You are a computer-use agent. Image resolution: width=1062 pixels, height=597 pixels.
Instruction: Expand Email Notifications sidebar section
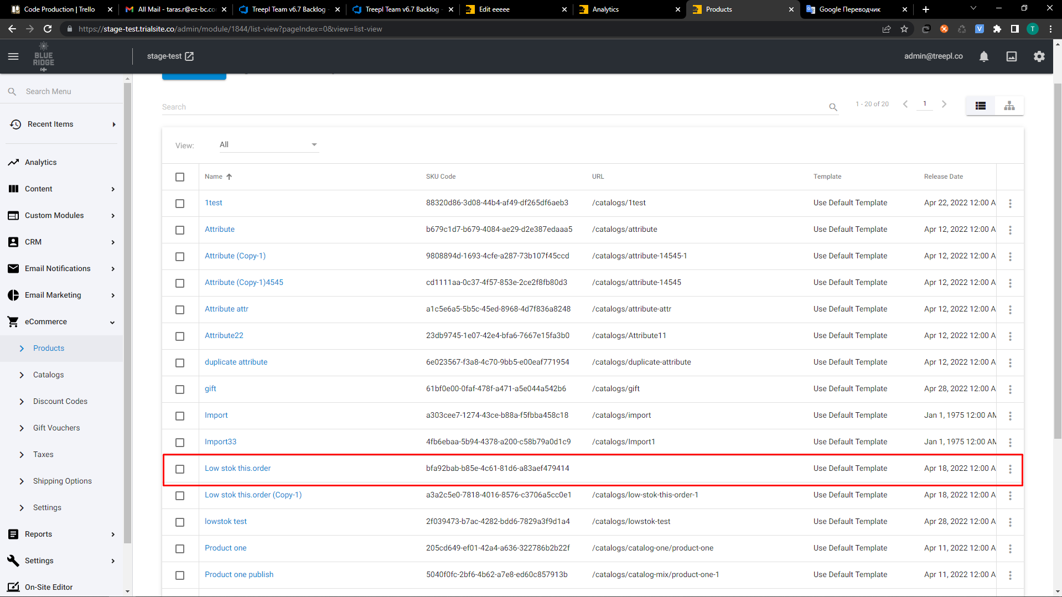113,269
